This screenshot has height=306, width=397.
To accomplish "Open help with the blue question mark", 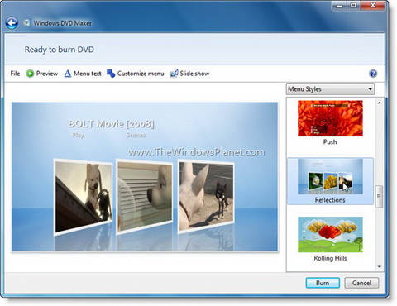I will [x=373, y=74].
